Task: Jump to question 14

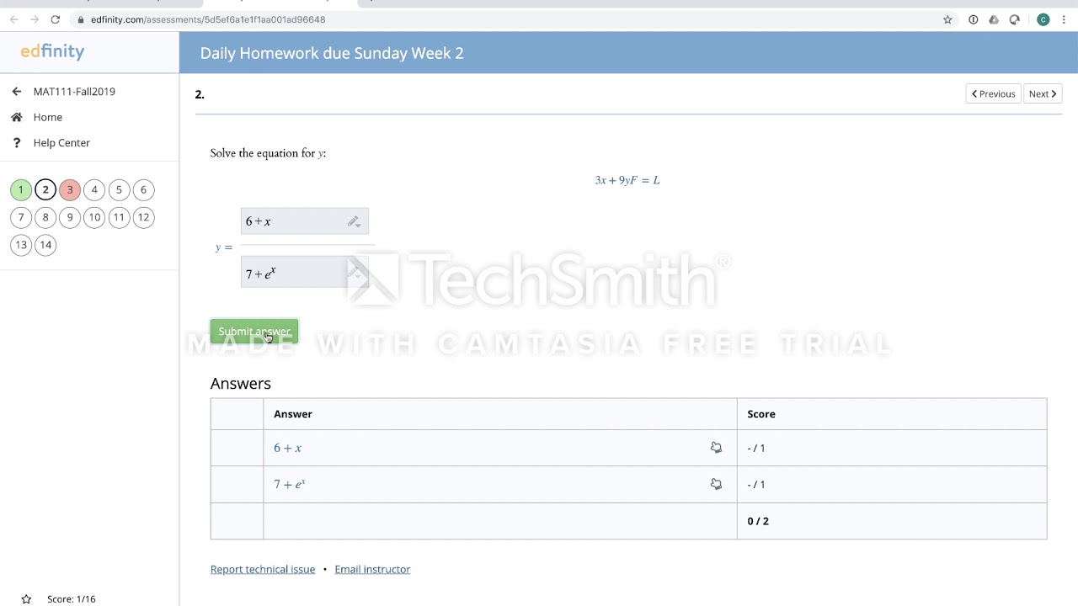Action: pos(45,245)
